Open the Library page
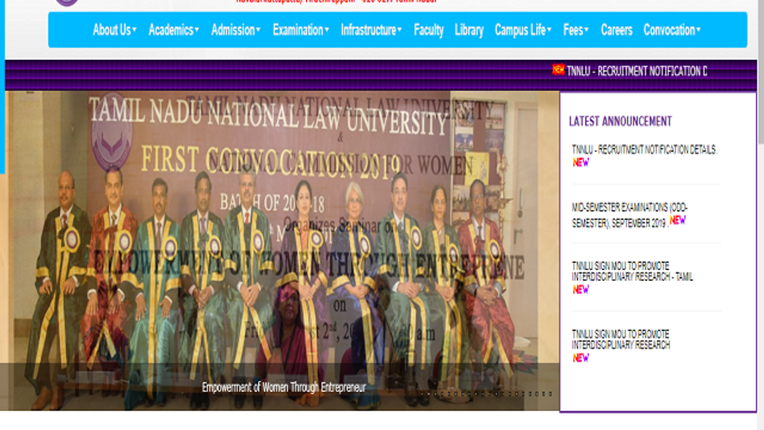The width and height of the screenshot is (764, 430). (469, 30)
